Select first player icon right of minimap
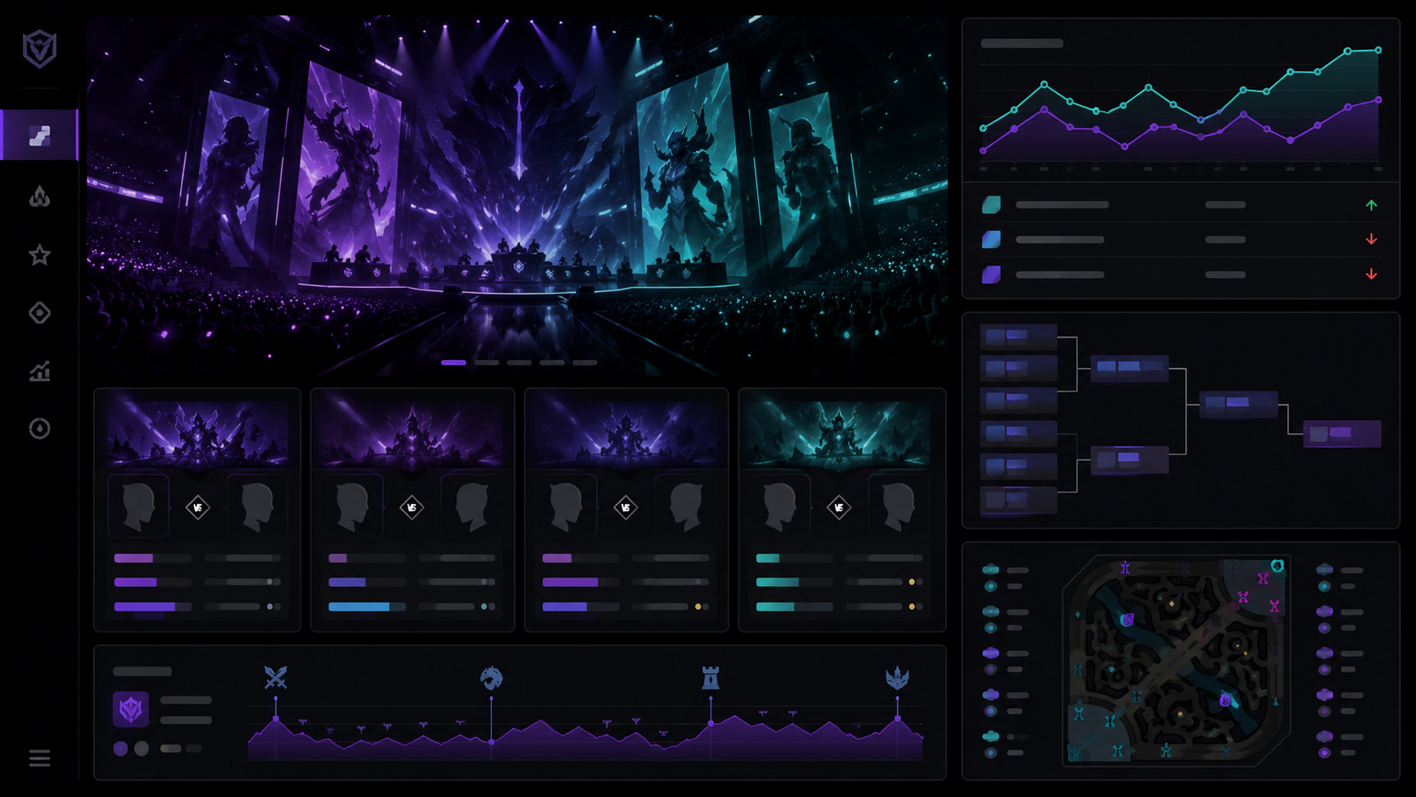Image resolution: width=1416 pixels, height=797 pixels. pos(1325,569)
